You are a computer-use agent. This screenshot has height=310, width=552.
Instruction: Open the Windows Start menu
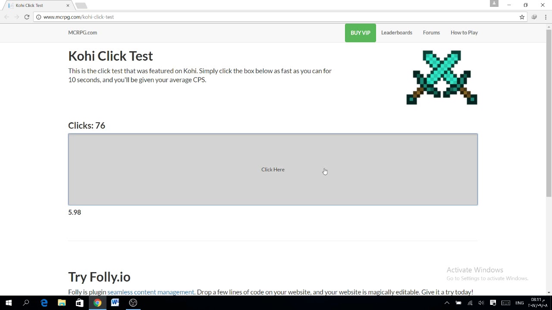9,303
